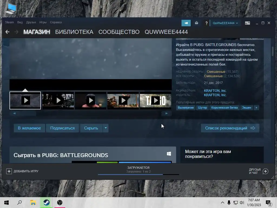Open the taskbar clock and date
The height and width of the screenshot is (208, 277).
254,203
